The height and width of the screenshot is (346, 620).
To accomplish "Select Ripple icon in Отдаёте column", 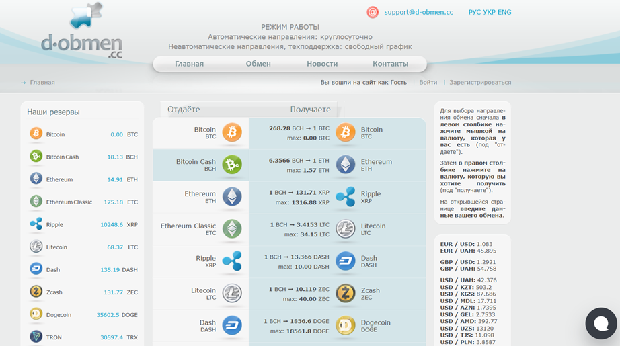I will (232, 261).
